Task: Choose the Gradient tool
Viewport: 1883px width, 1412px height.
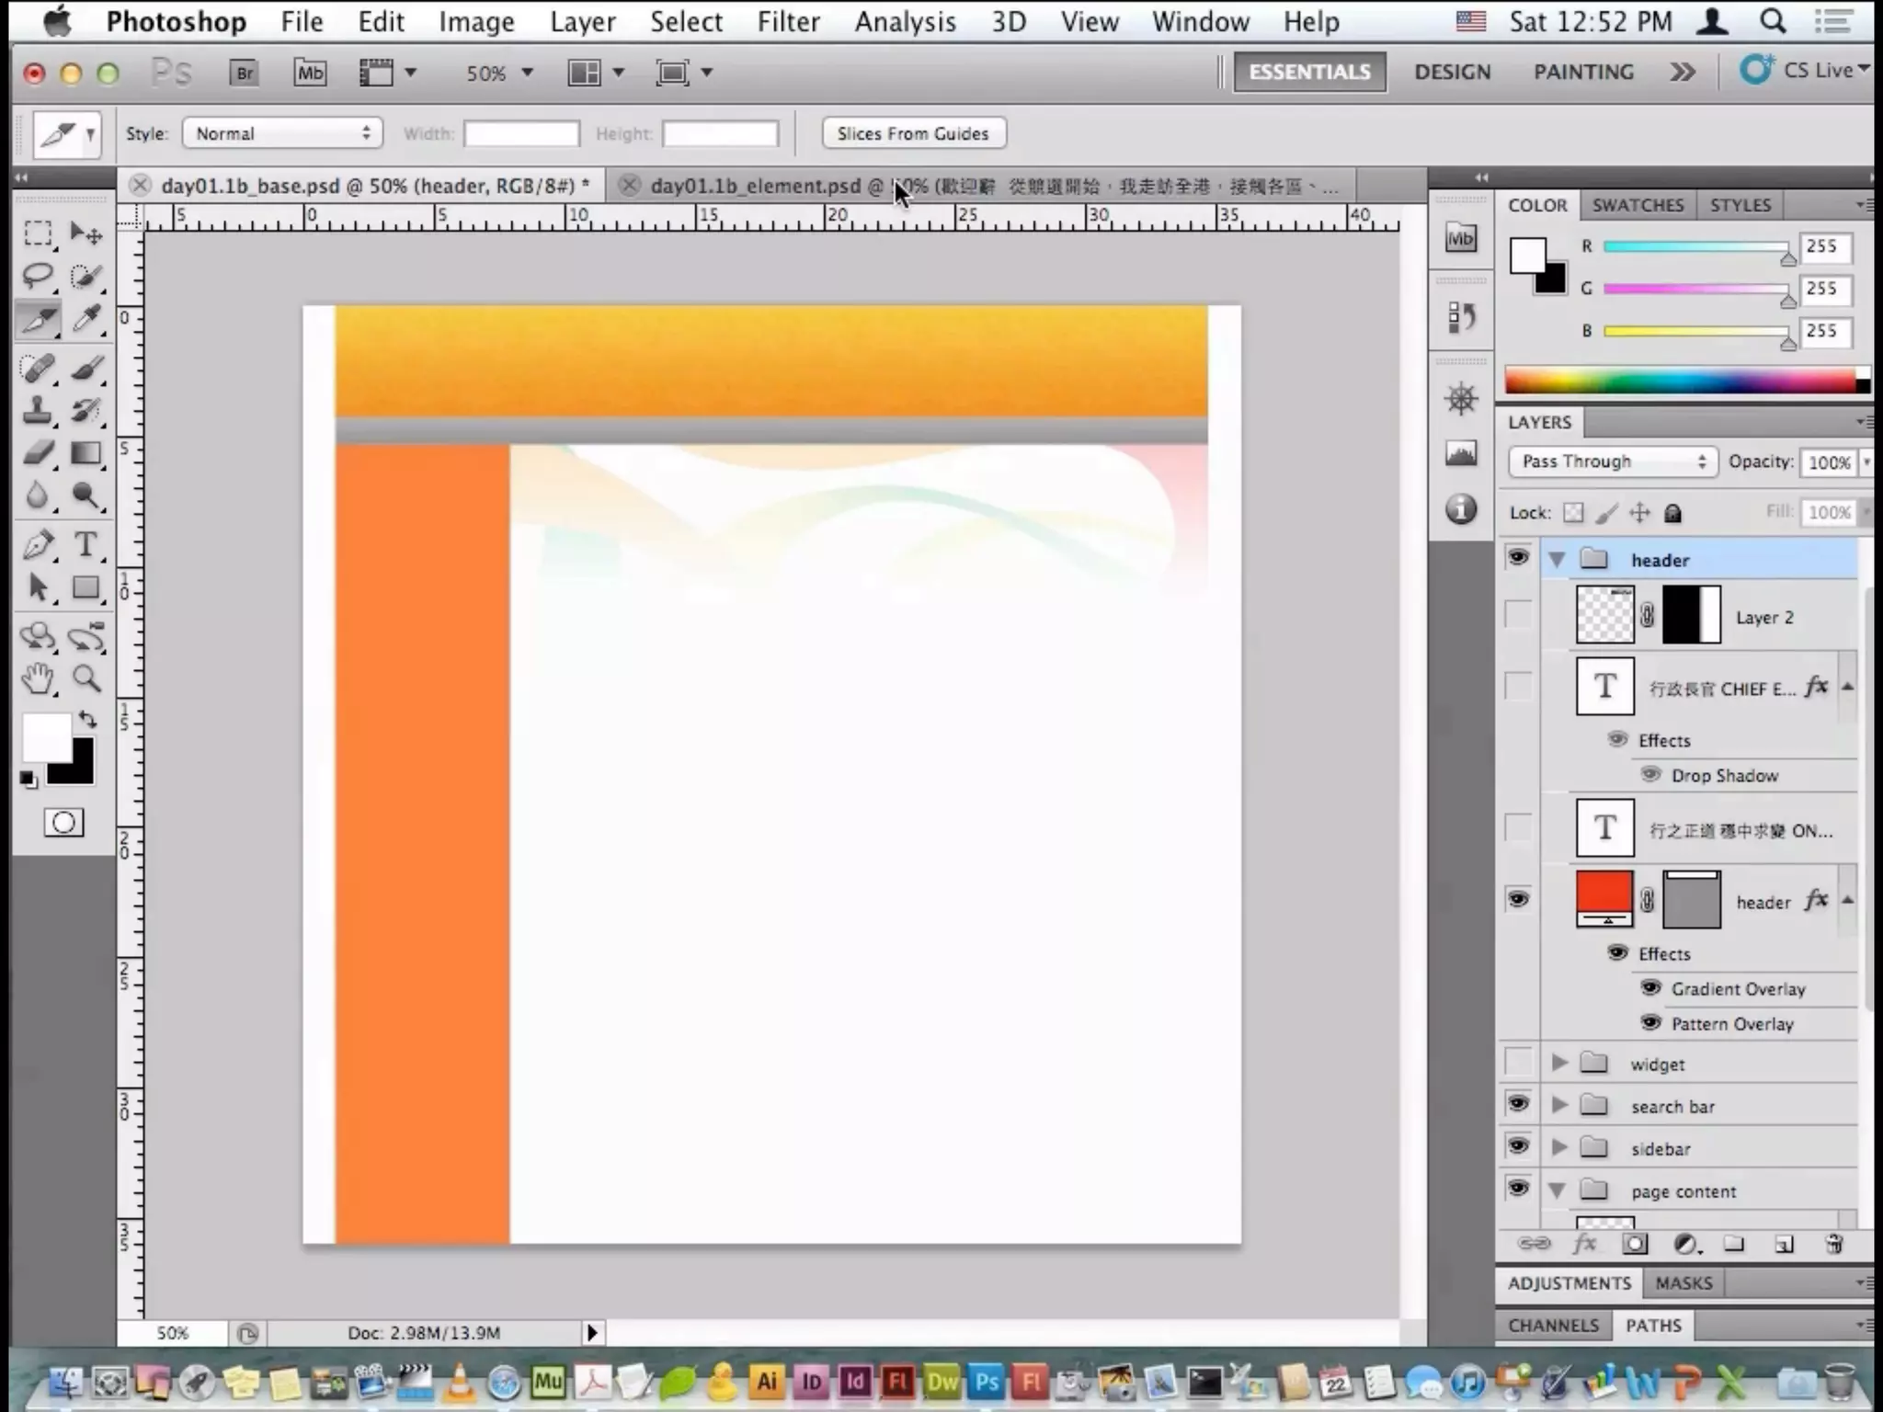Action: [86, 453]
